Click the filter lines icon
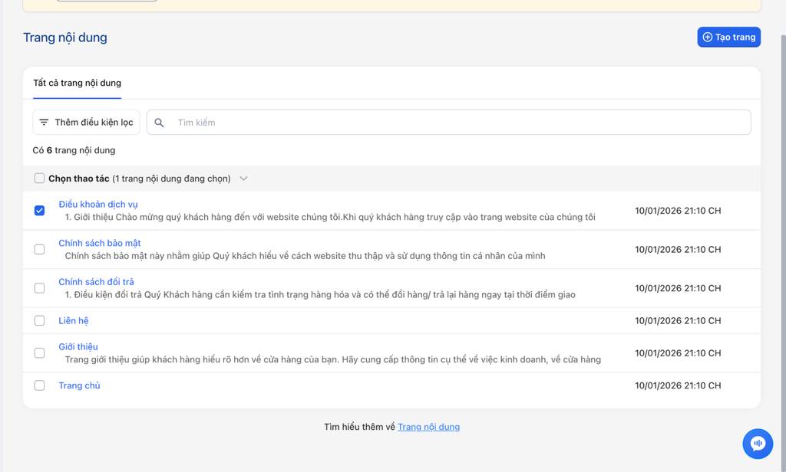This screenshot has height=472, width=786. tap(44, 123)
